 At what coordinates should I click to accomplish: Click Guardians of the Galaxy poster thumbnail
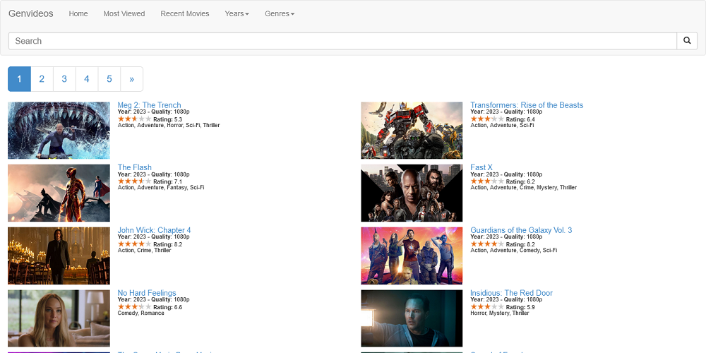412,256
